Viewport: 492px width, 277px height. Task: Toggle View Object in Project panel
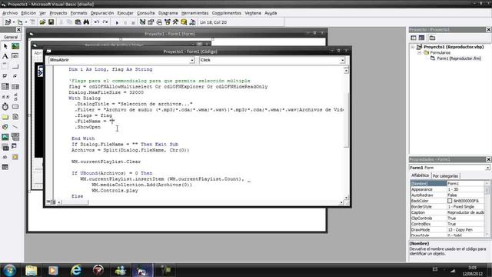point(422,38)
